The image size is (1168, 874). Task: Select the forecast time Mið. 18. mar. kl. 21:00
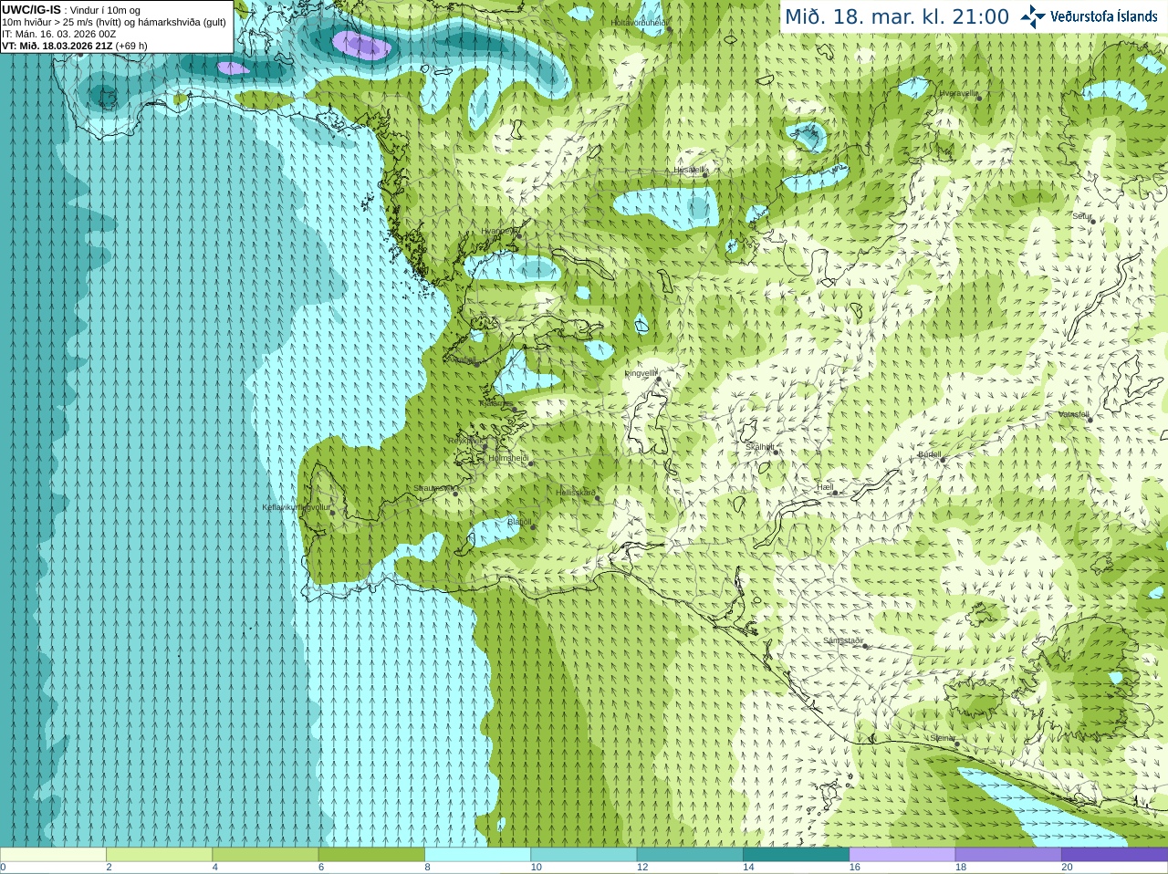coord(897,17)
